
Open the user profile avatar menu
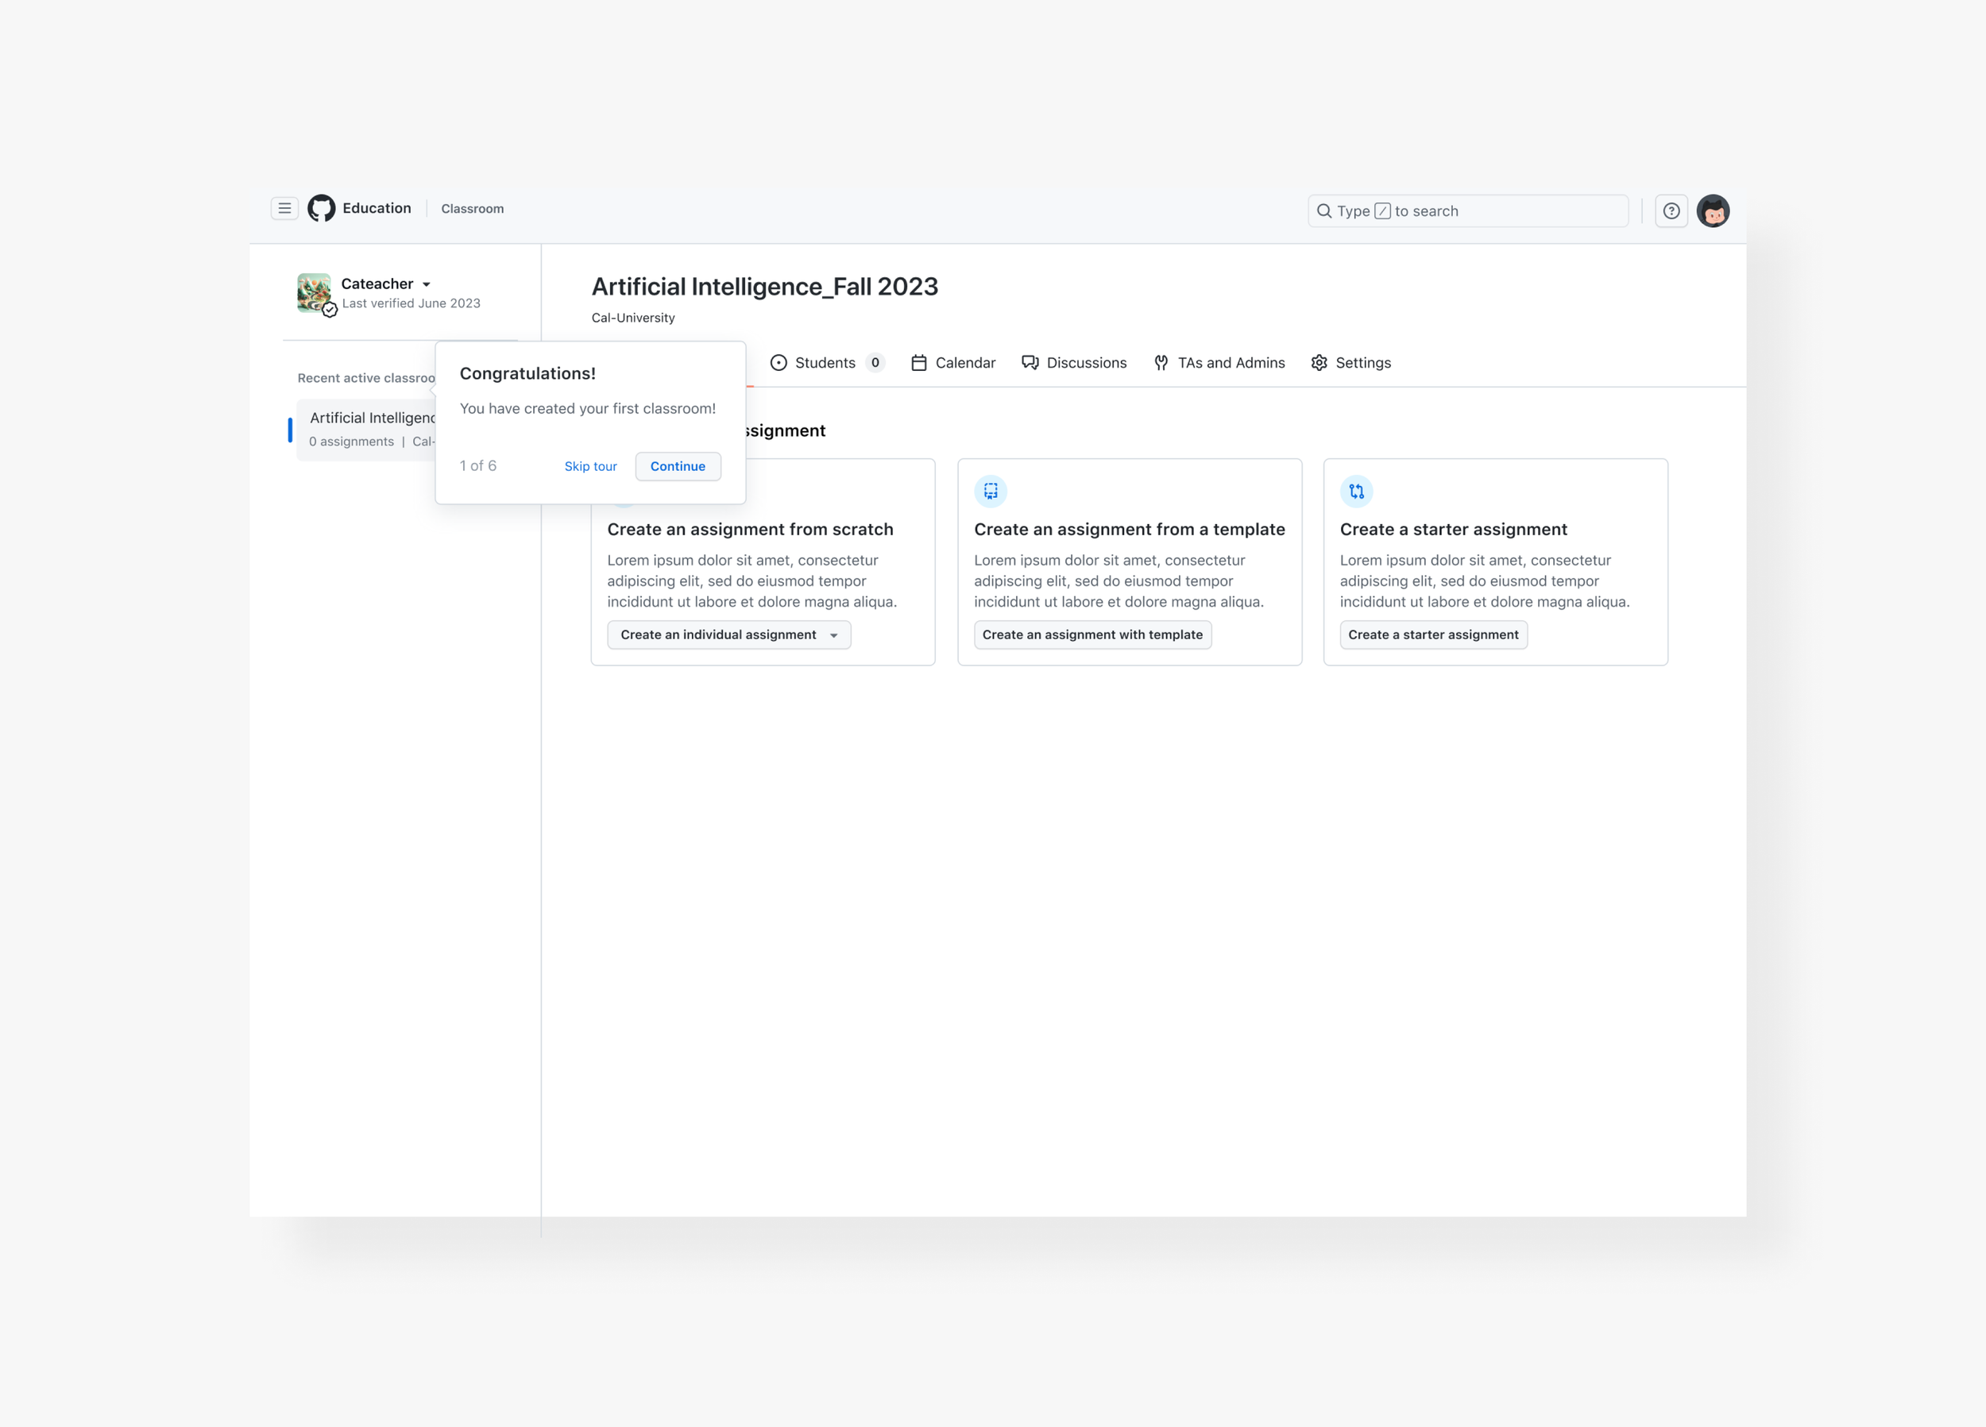pyautogui.click(x=1713, y=211)
